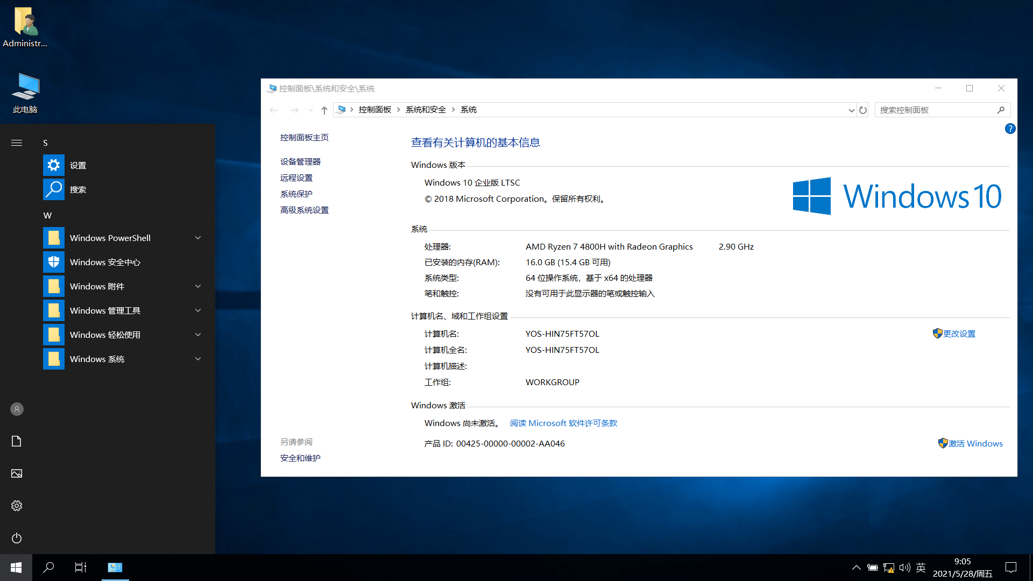
Task: Click the forward arrow in System window
Action: [294, 110]
